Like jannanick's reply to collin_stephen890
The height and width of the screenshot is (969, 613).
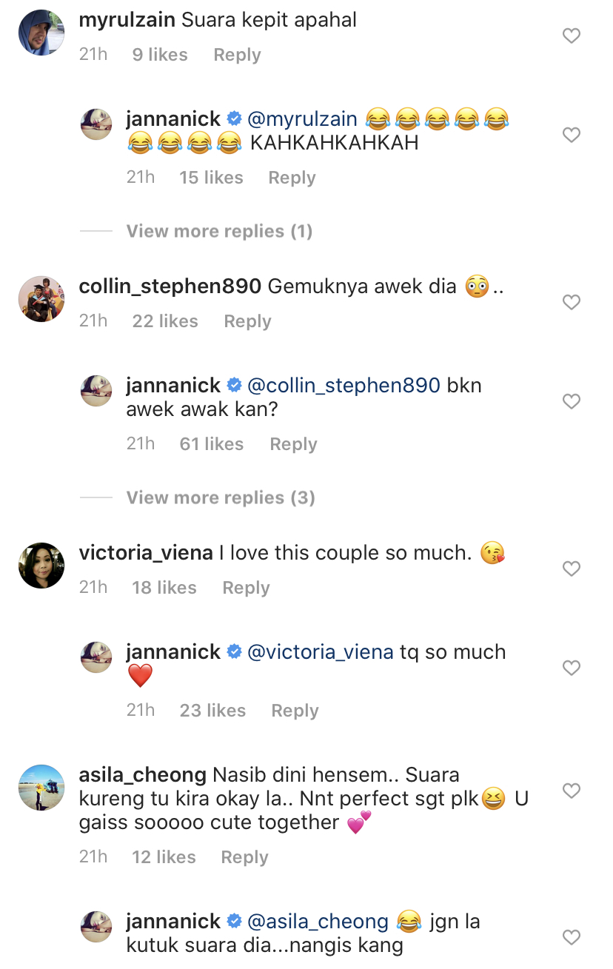pos(572,401)
